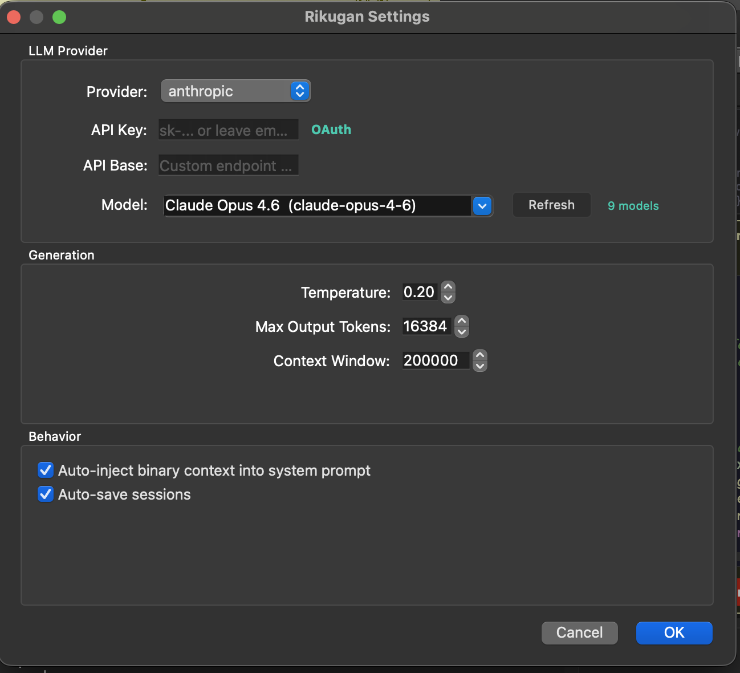
Task: Increase the Context Window value
Action: pyautogui.click(x=479, y=356)
